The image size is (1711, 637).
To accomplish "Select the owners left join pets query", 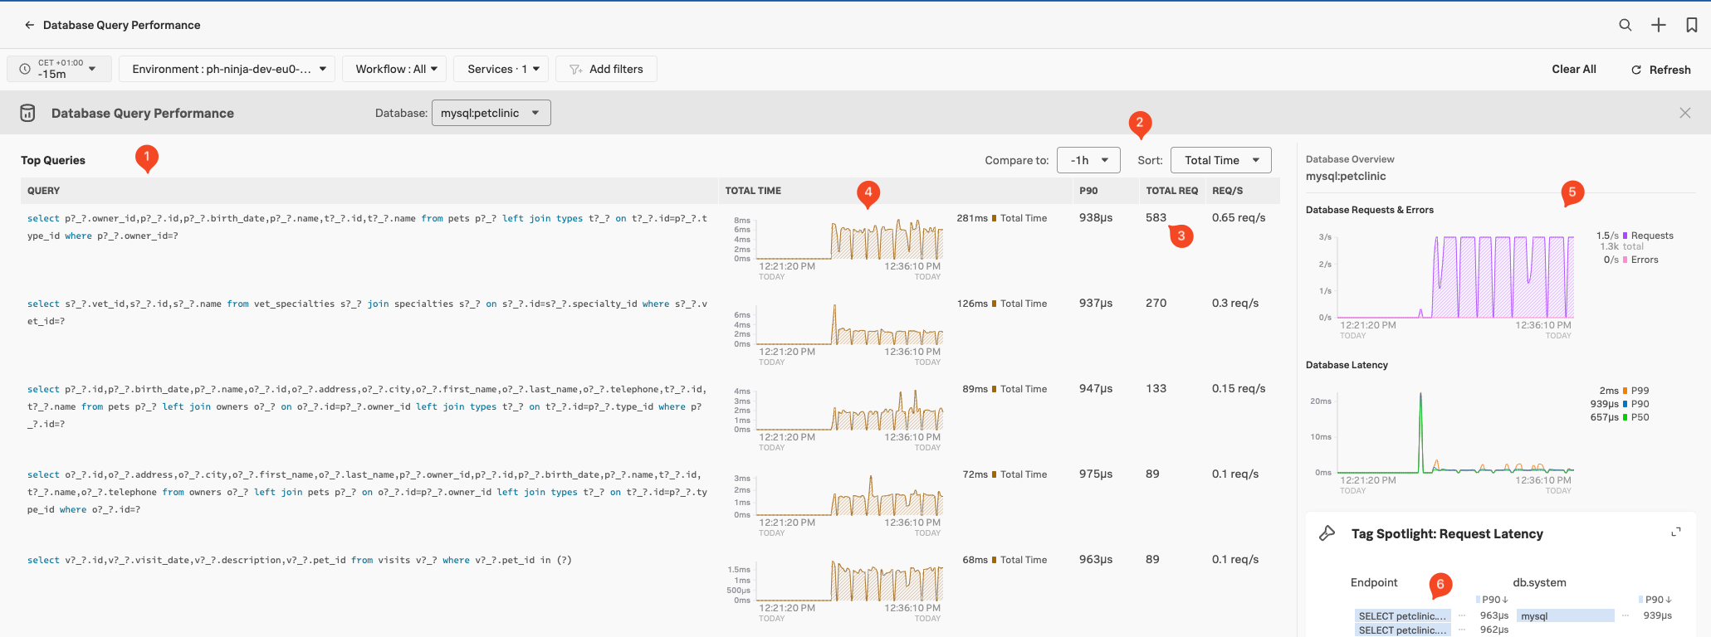I will (367, 492).
